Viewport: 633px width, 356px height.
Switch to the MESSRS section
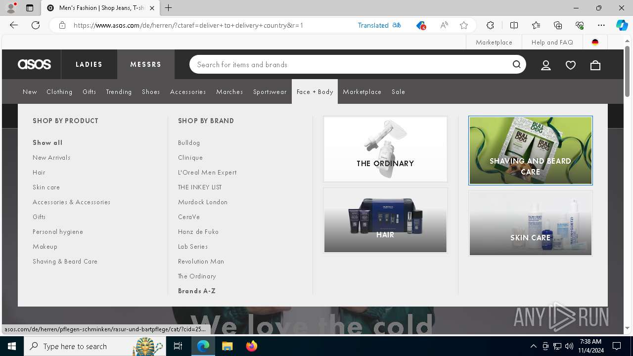[x=146, y=64]
